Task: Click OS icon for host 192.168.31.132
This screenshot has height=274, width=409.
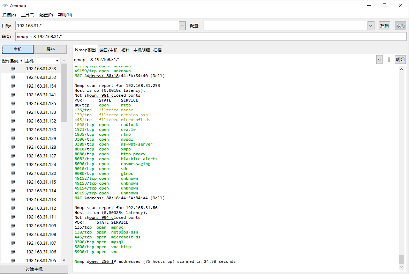Action: pos(13,121)
